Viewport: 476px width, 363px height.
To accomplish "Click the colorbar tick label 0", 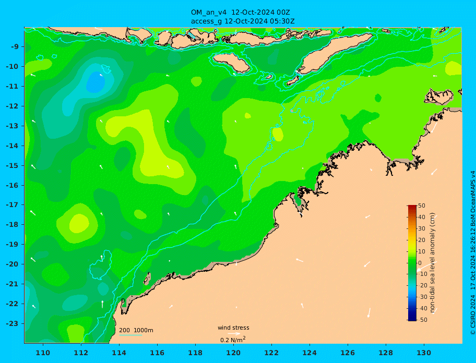I will pos(420,263).
